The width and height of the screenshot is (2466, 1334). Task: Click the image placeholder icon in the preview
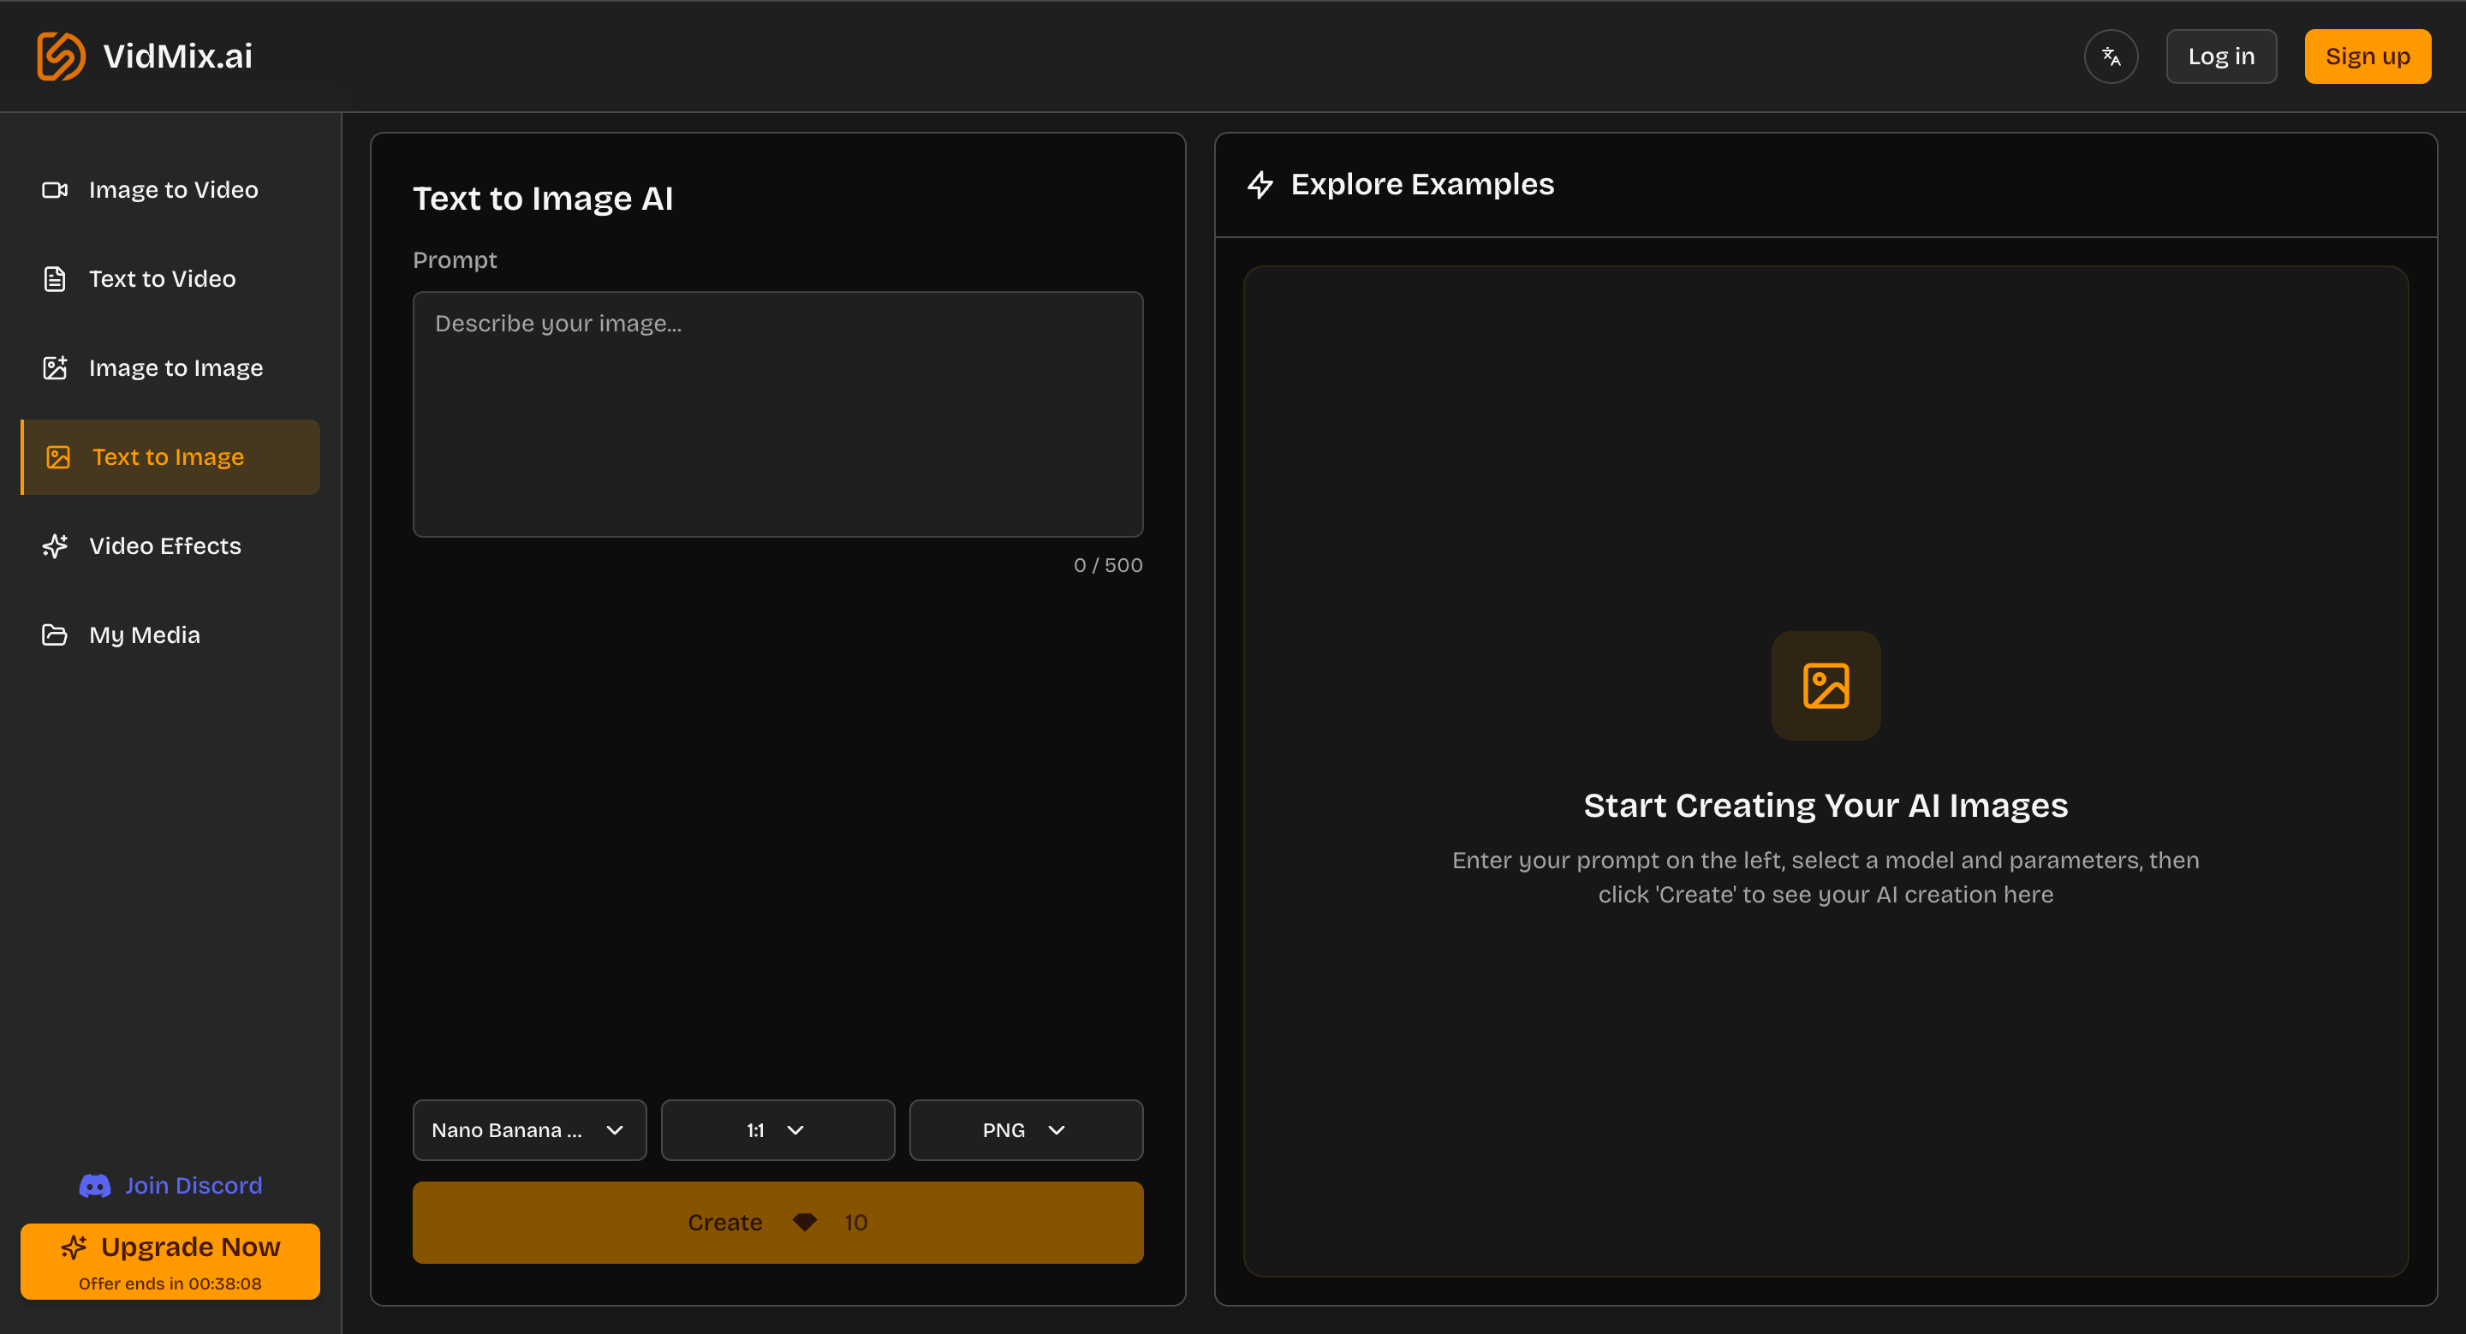click(x=1825, y=685)
